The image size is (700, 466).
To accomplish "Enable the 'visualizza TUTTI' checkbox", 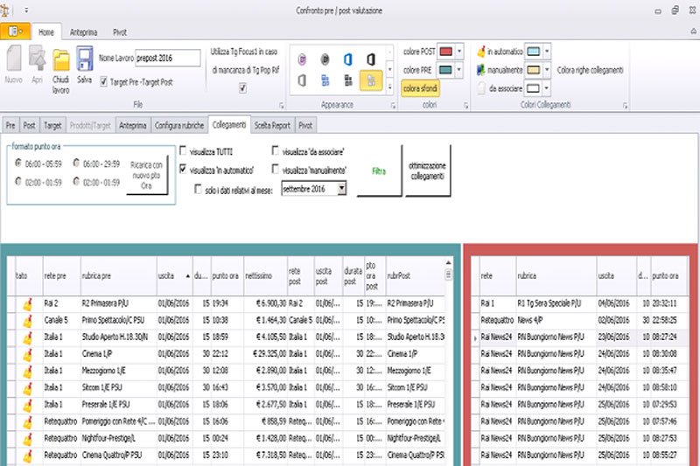I will point(184,150).
